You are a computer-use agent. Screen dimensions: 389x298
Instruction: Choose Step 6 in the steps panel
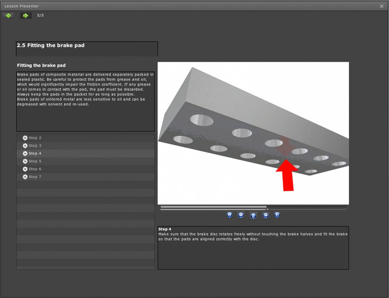(35, 169)
